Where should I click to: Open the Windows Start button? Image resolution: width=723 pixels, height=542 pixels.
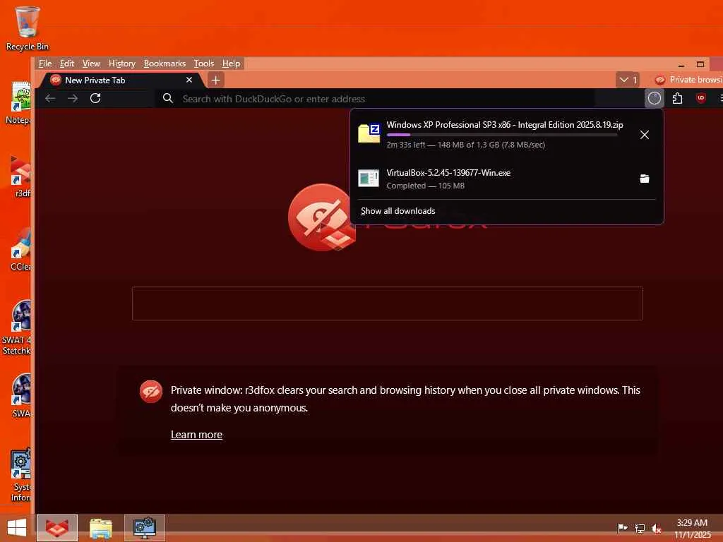point(17,528)
